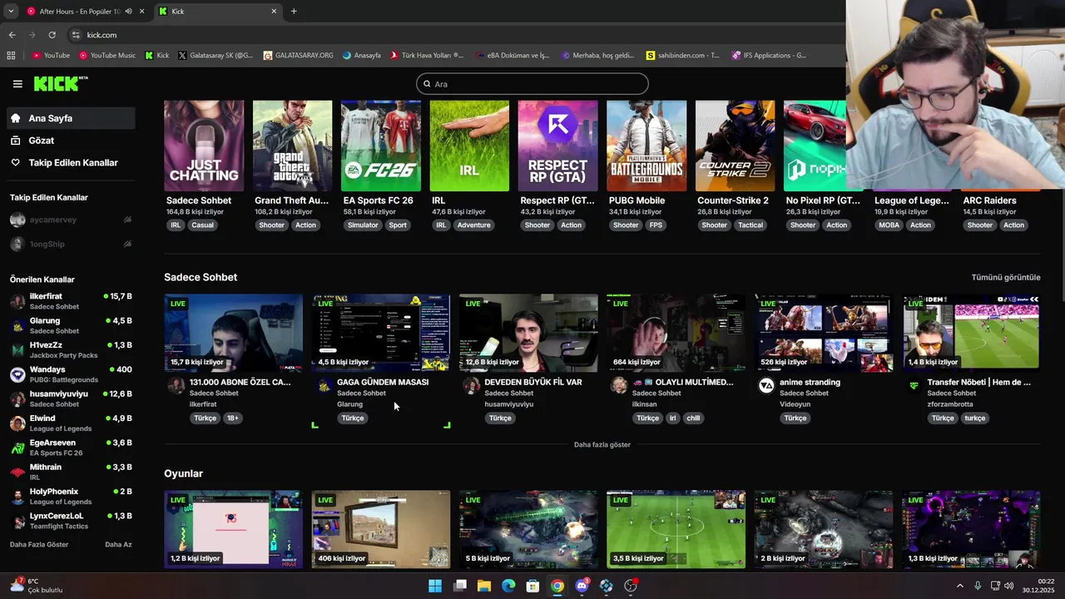Open the DEVEDEN BÜYÜK FİL VAR stream thumbnail
This screenshot has width=1065, height=599.
(x=528, y=333)
